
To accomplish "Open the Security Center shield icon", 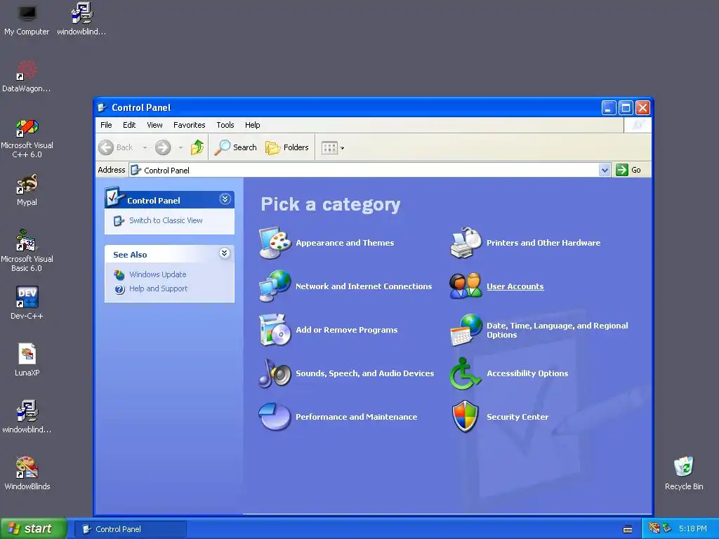I will [x=466, y=417].
